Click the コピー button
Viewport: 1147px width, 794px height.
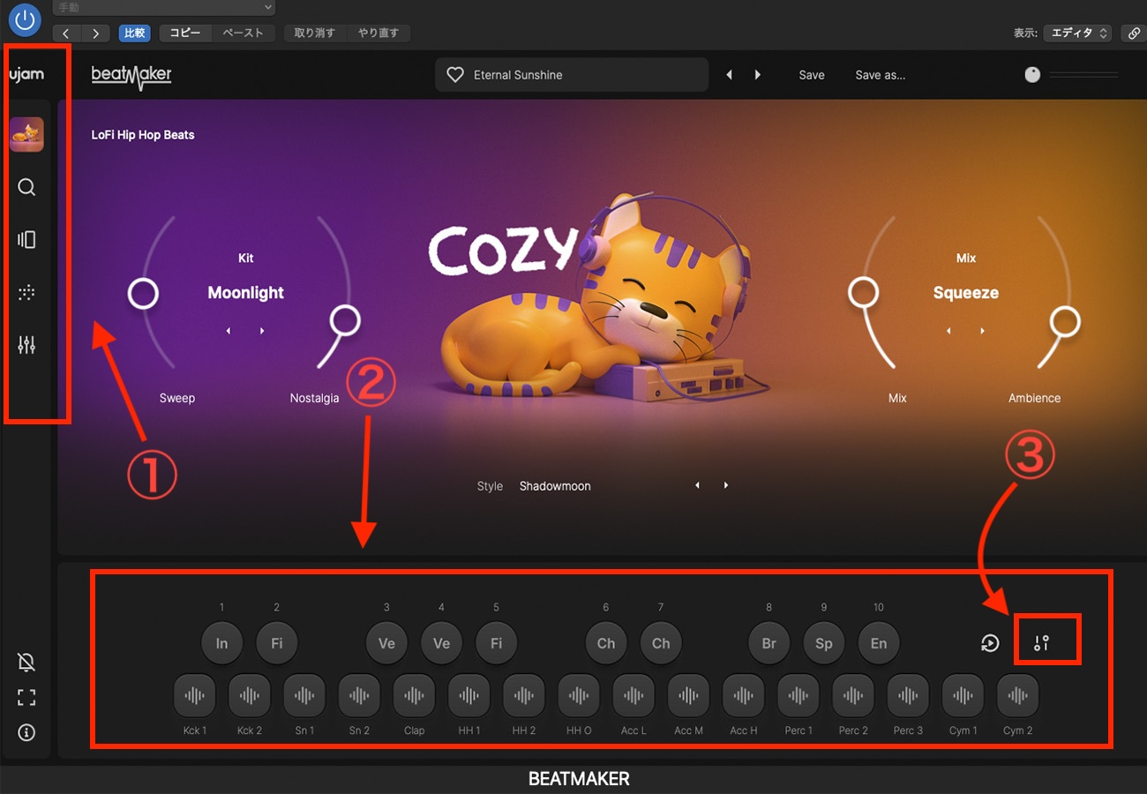pyautogui.click(x=185, y=34)
